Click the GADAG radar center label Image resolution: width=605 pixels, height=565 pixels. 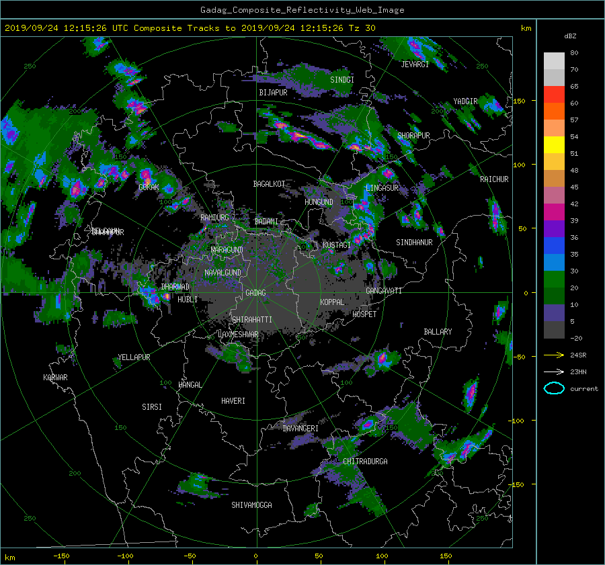click(255, 293)
